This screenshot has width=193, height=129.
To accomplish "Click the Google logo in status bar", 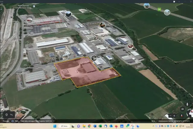I will click(6, 121).
